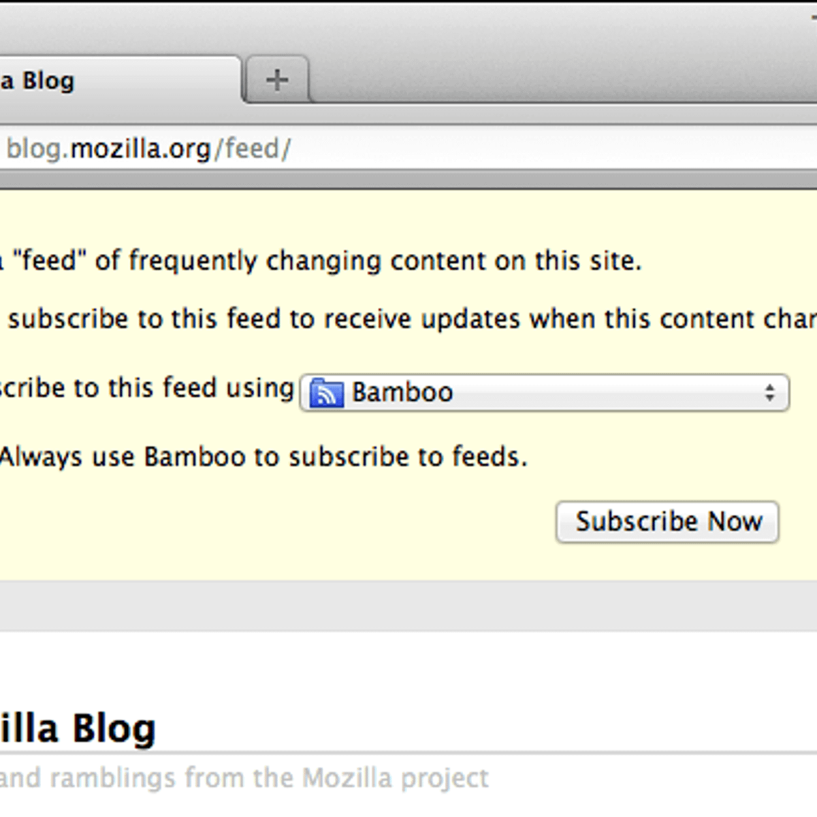
Task: Click the gray separator band under the subscribe box
Action: (408, 606)
